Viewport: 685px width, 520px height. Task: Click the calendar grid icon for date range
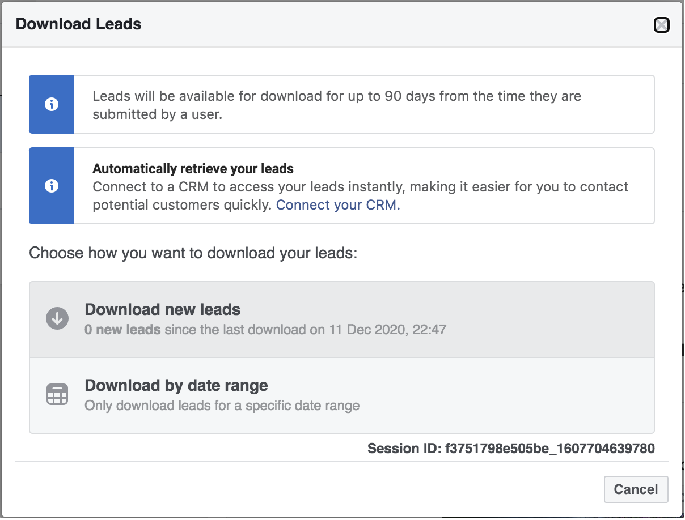(57, 394)
